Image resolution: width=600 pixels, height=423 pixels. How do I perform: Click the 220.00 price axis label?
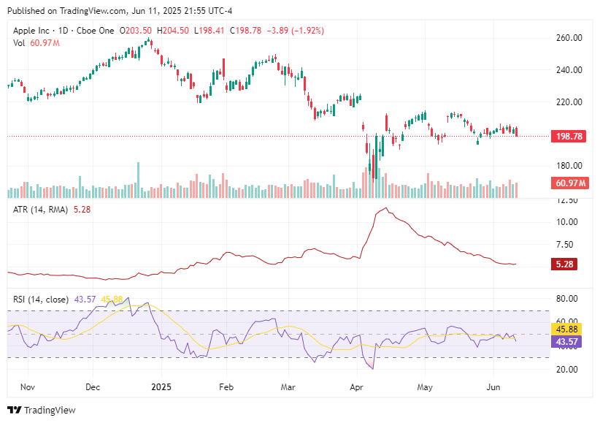click(569, 102)
